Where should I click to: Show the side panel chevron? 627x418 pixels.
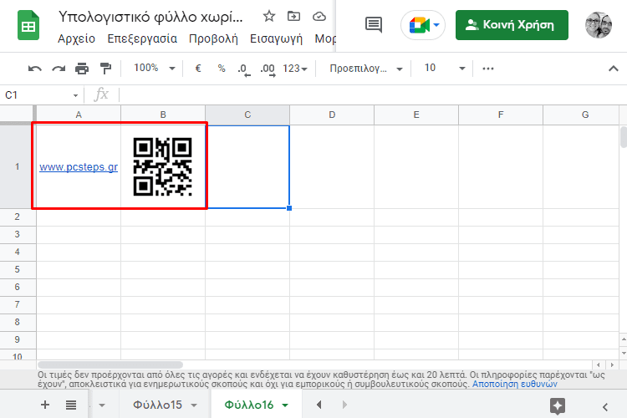[x=605, y=407]
